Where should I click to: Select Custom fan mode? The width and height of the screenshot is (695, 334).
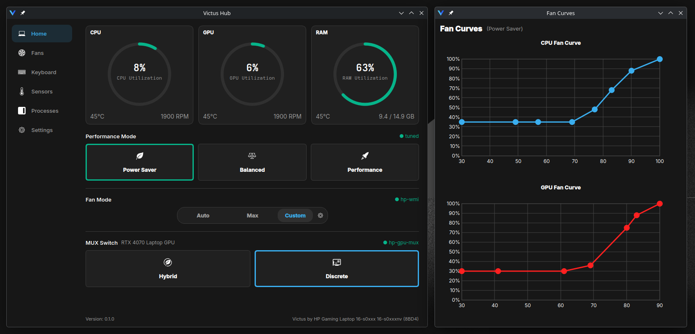[x=295, y=215]
